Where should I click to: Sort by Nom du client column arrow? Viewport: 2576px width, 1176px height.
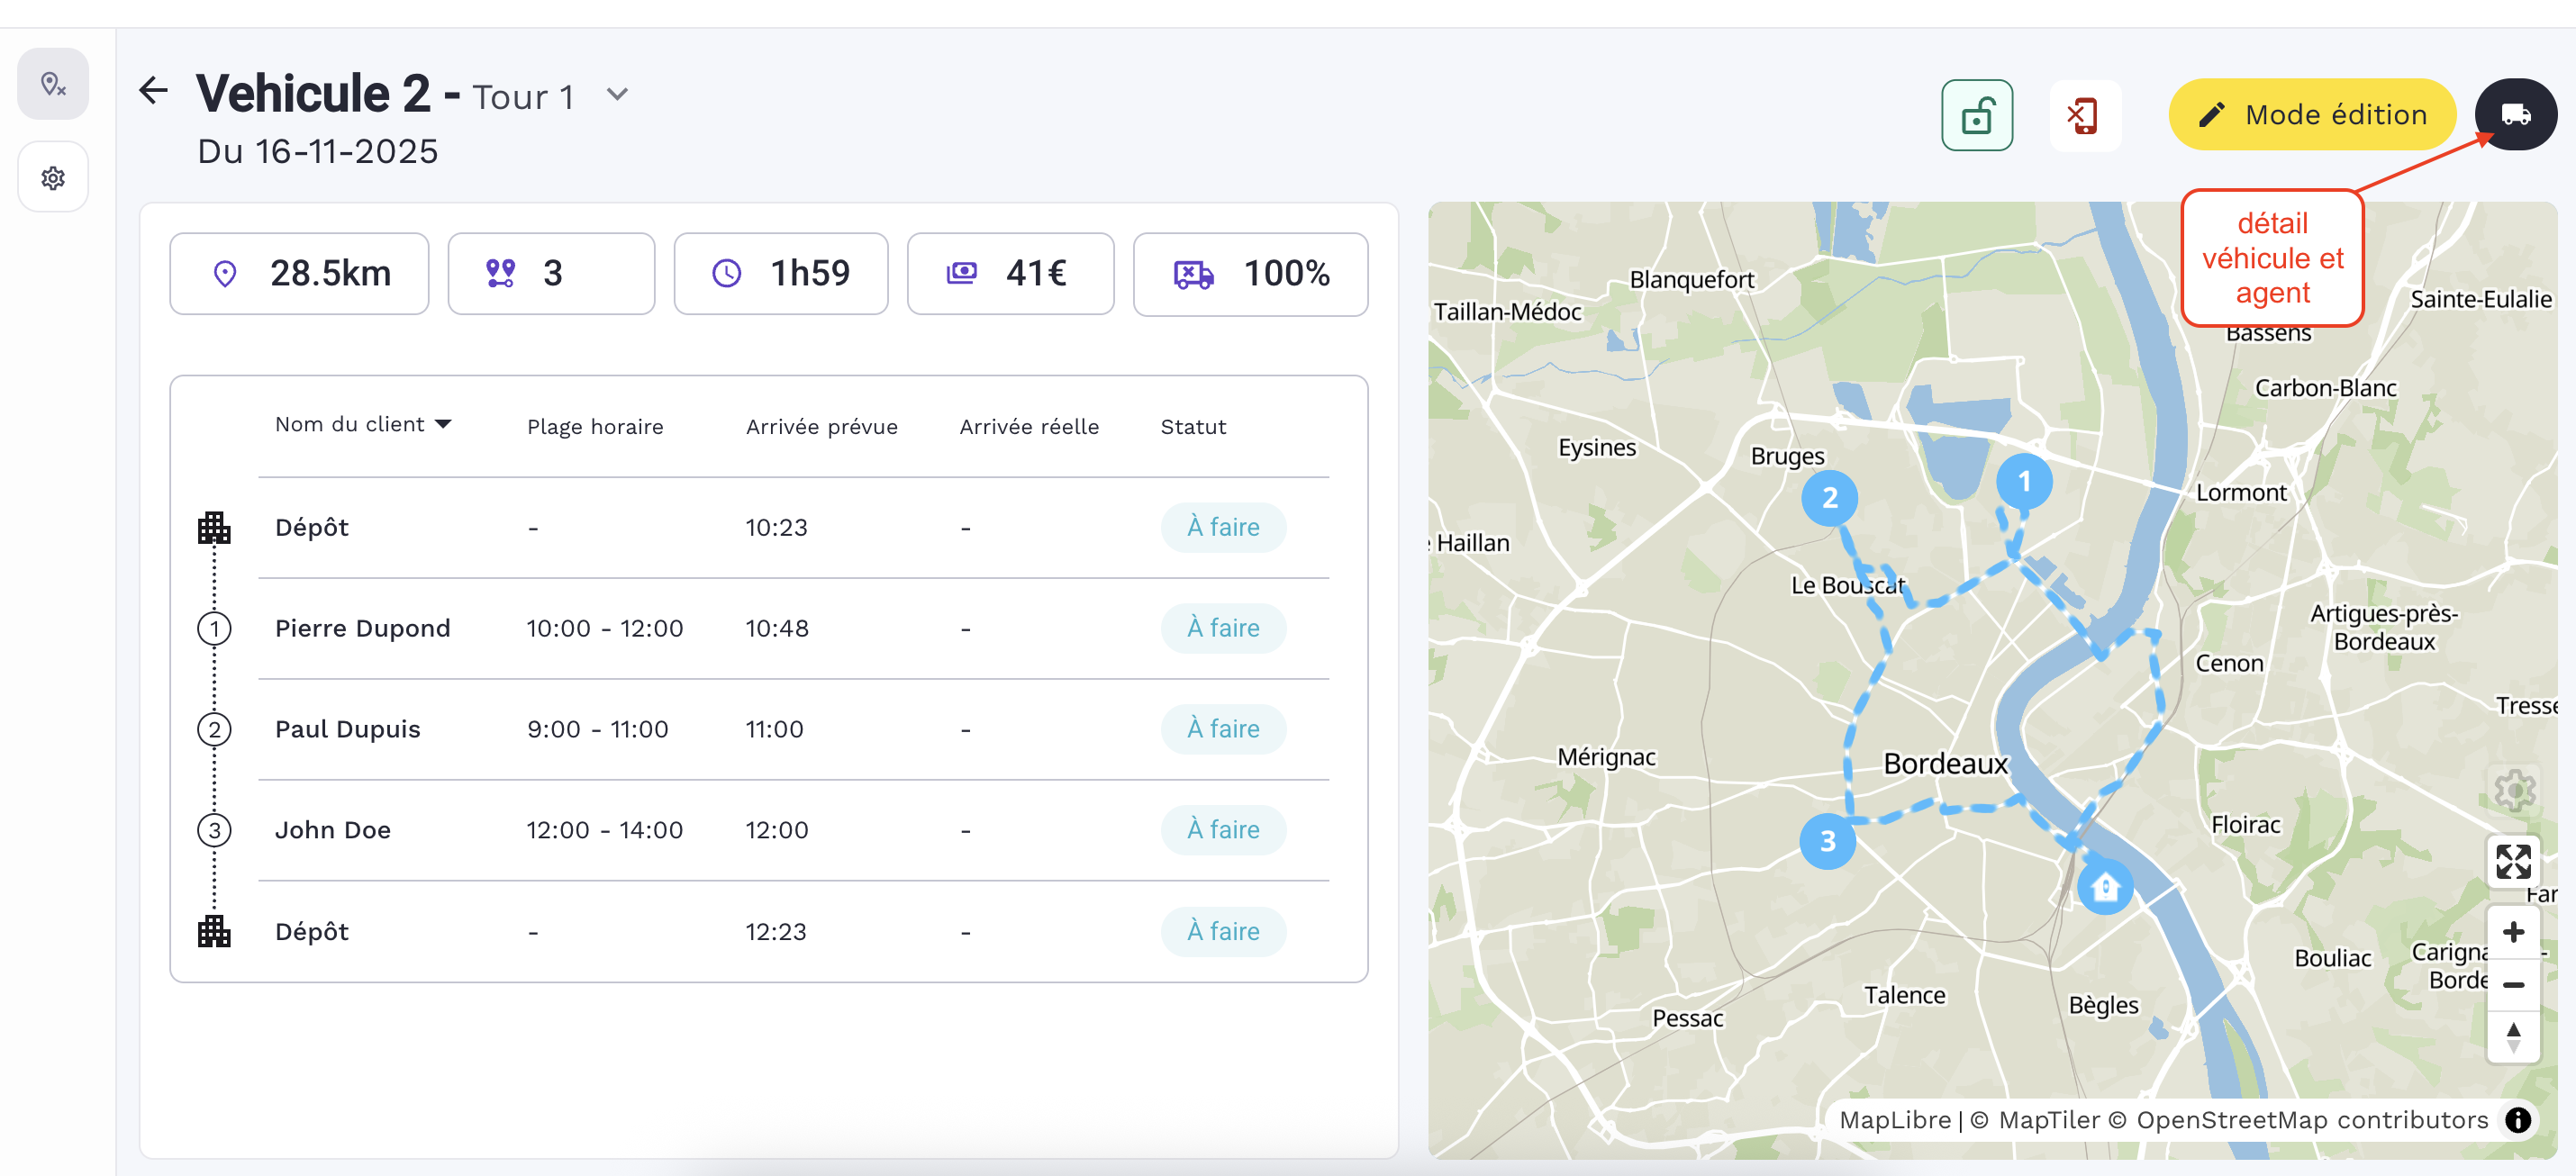point(443,425)
